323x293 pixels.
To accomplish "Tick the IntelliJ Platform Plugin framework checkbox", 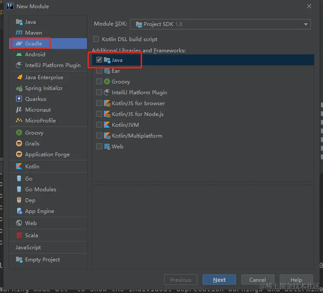I will (99, 92).
